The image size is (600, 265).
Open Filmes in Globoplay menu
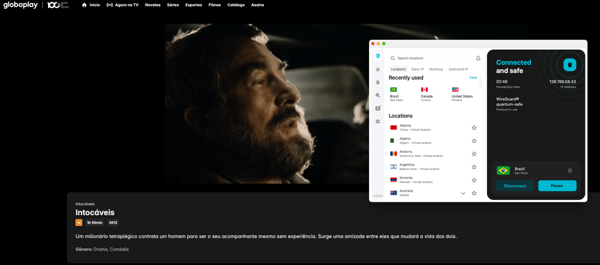click(x=214, y=5)
